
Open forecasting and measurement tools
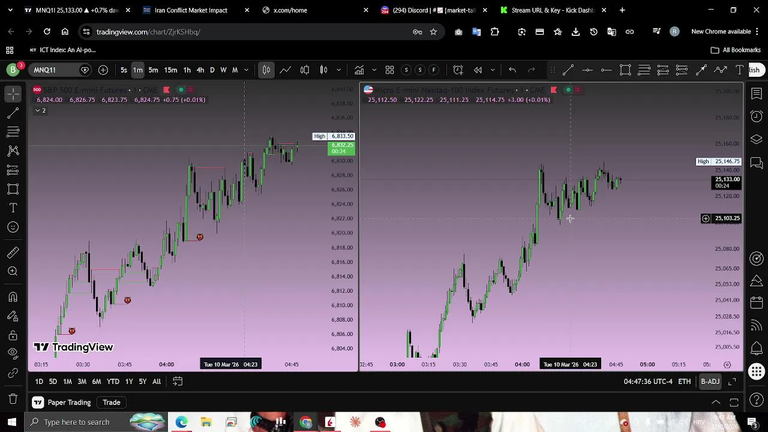[13, 170]
